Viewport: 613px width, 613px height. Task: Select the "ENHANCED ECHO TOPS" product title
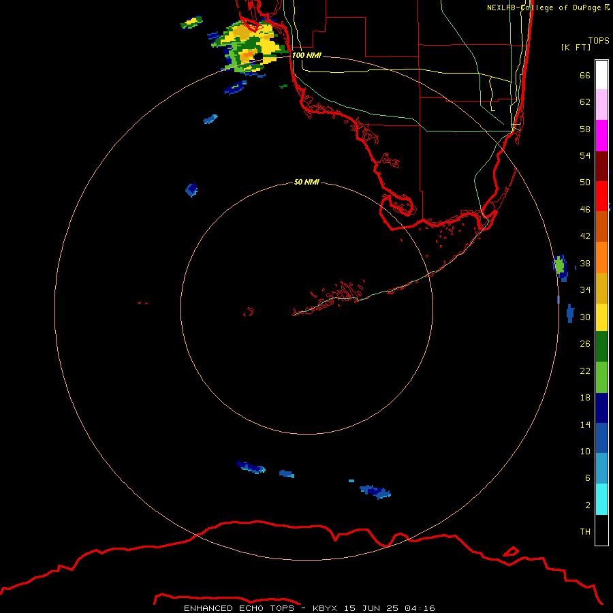(x=239, y=608)
